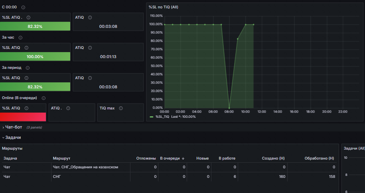Click info icon next to 'С 00:00'
This screenshot has width=365, height=193.
pos(23,8)
